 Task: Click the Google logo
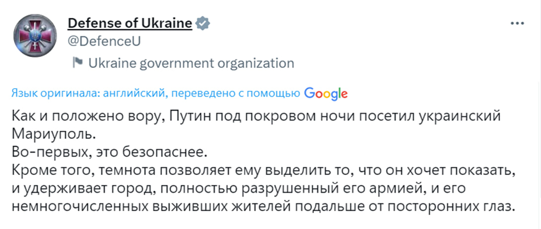(x=326, y=94)
